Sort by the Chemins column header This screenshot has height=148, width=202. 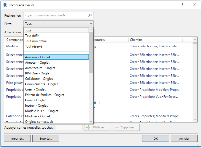point(155,40)
